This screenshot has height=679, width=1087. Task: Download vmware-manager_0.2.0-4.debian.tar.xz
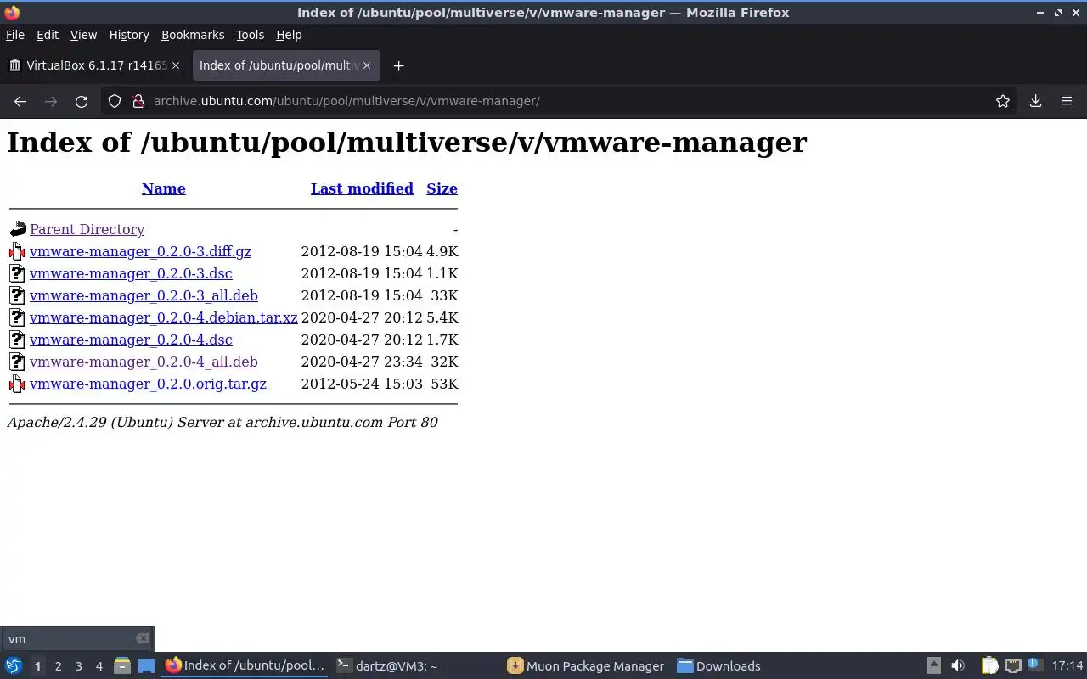164,317
